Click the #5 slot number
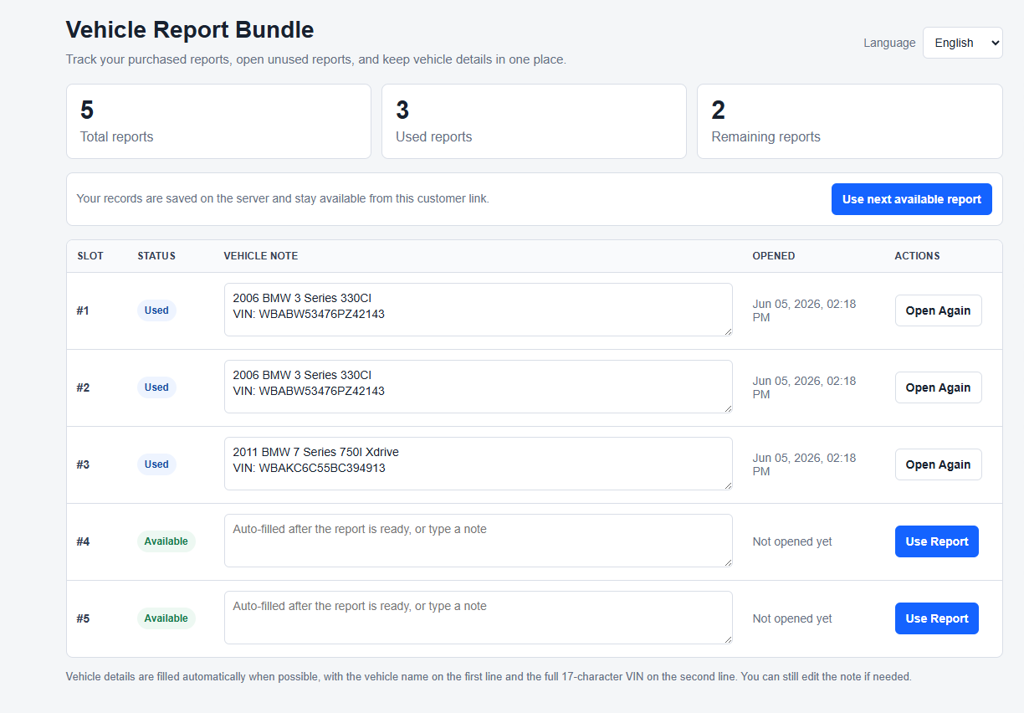The height and width of the screenshot is (713, 1024). coord(83,618)
